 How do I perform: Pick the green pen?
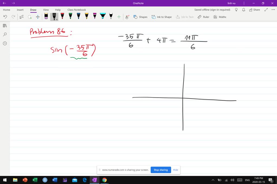70,16
